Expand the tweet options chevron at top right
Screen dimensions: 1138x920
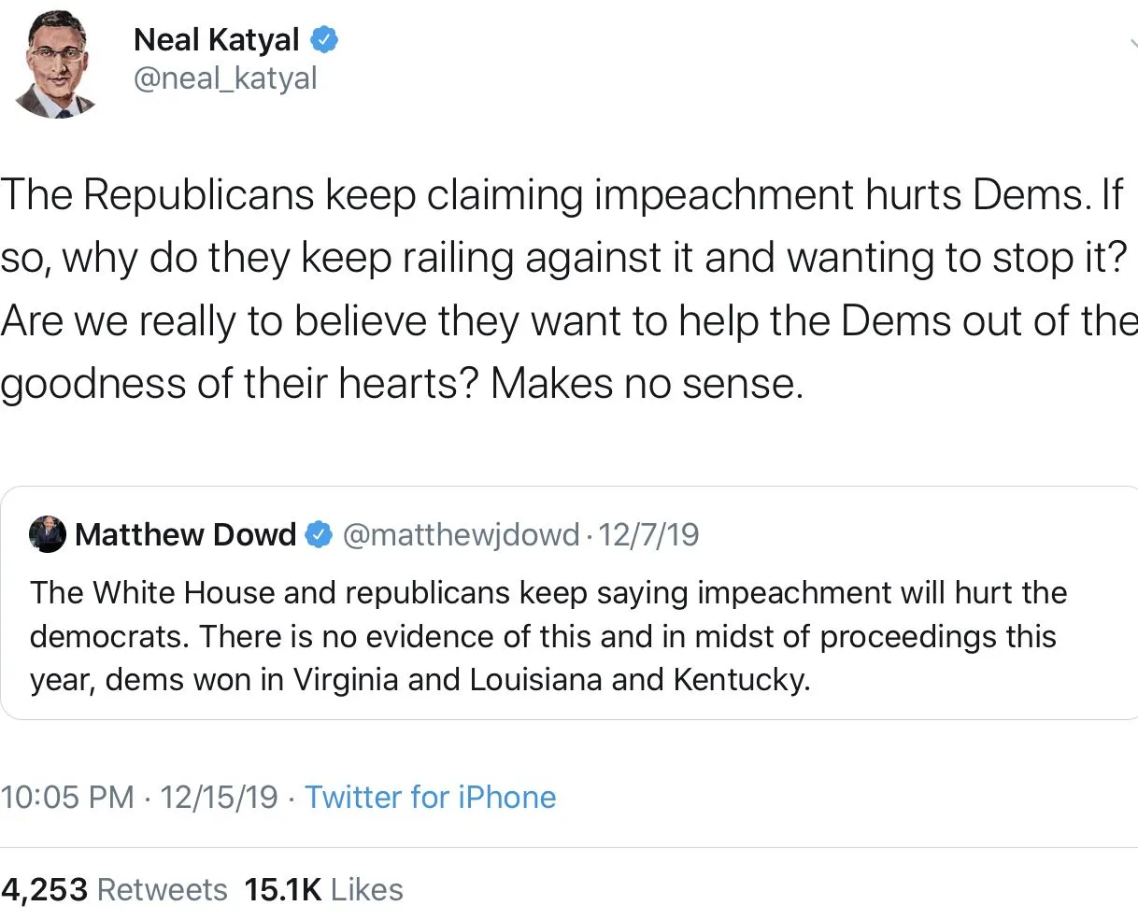[x=1131, y=43]
